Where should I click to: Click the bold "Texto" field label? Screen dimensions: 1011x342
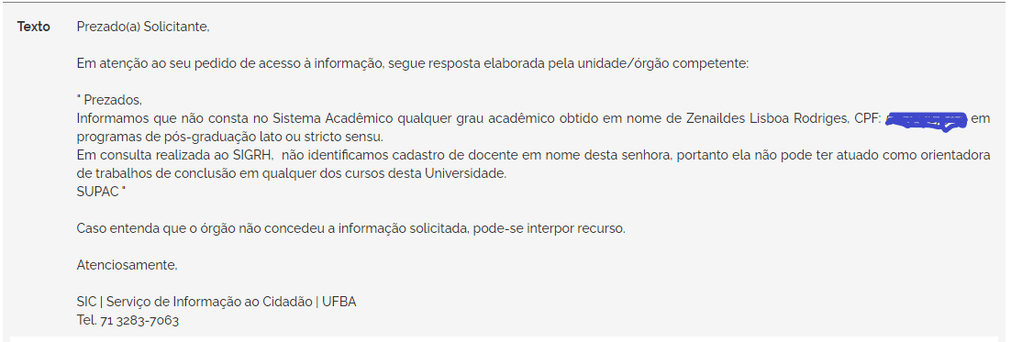34,28
